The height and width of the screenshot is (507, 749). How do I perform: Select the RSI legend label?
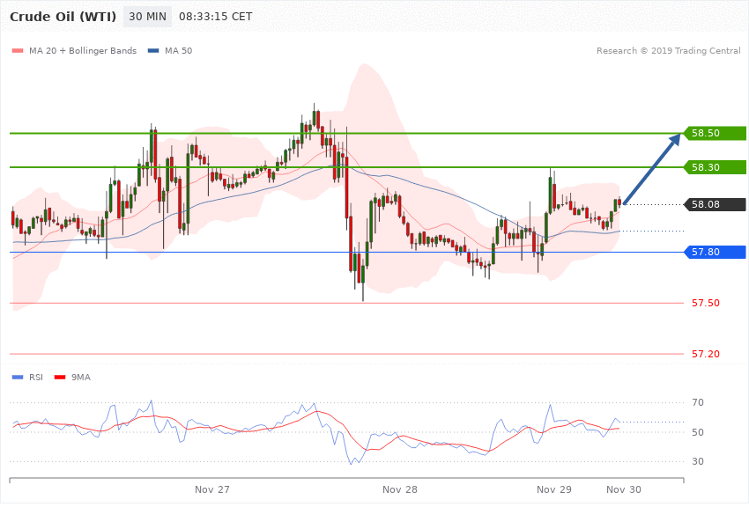click(36, 378)
